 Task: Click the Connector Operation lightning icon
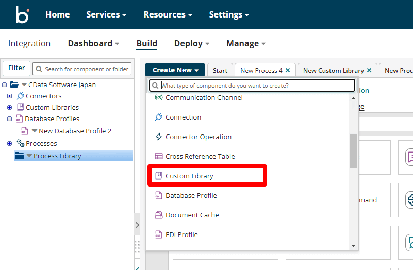click(159, 137)
